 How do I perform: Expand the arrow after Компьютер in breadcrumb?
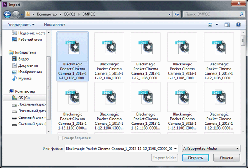click(x=60, y=14)
